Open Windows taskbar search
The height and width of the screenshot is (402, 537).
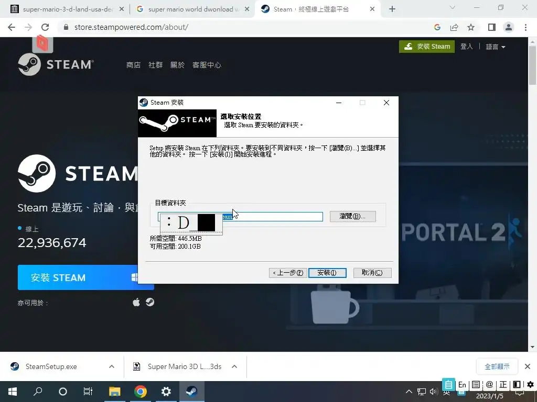pos(38,391)
